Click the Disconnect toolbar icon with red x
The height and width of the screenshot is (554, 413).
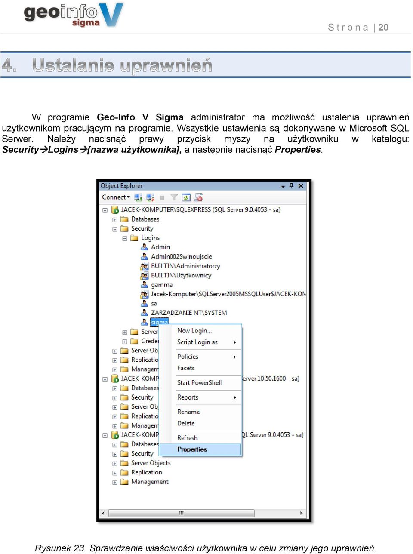point(150,197)
